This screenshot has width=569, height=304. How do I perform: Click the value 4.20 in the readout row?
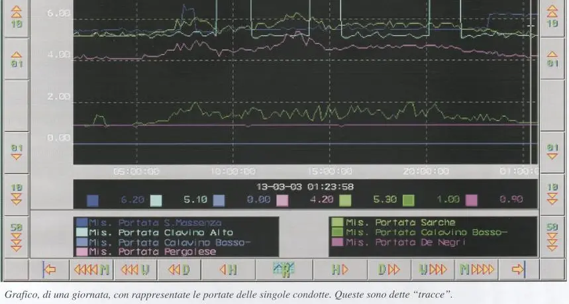tap(321, 199)
